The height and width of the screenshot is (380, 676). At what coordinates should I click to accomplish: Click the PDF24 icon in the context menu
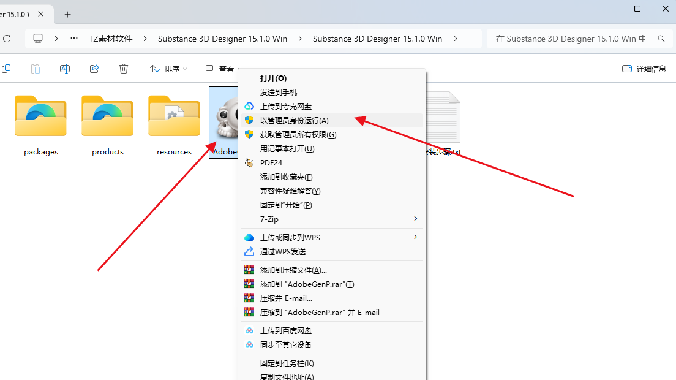(x=249, y=162)
